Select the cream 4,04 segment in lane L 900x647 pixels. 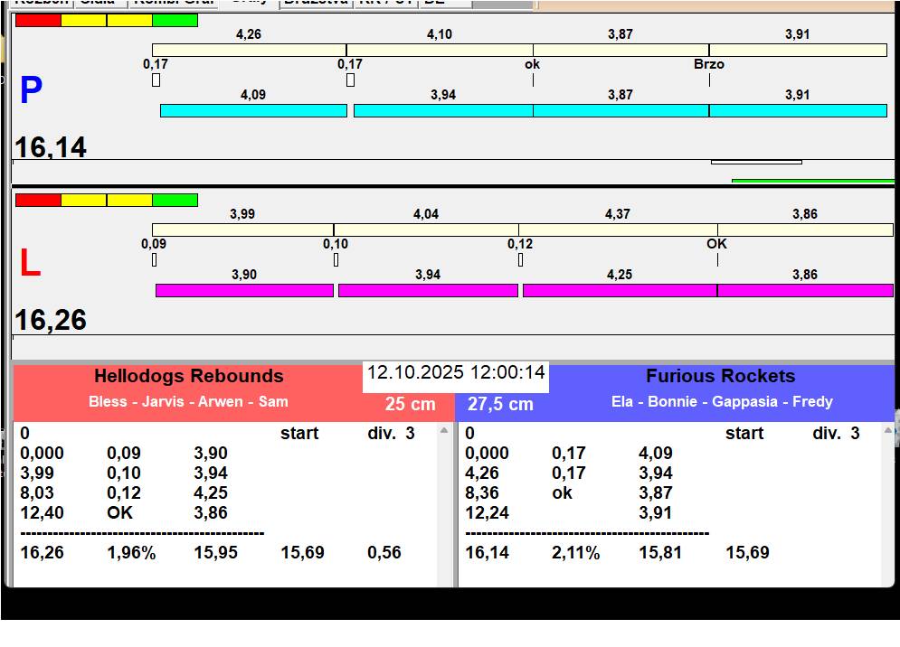point(426,230)
